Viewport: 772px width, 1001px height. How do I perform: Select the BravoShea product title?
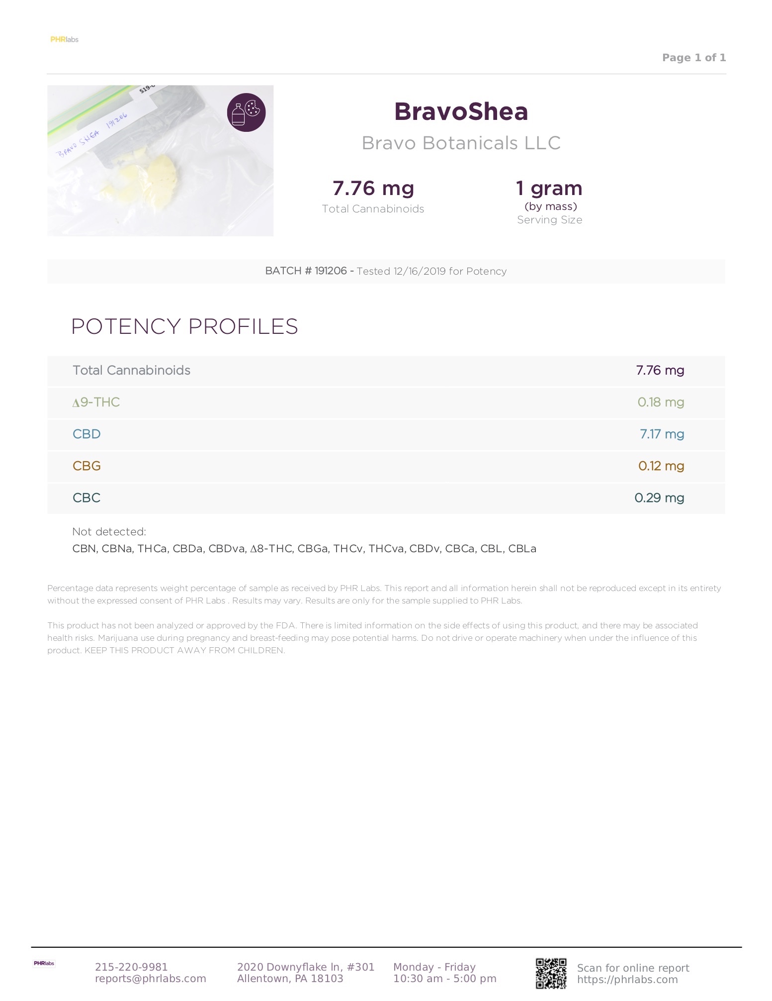tap(461, 111)
